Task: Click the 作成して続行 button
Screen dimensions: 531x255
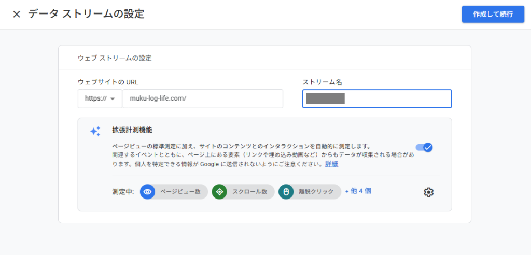Action: [492, 15]
